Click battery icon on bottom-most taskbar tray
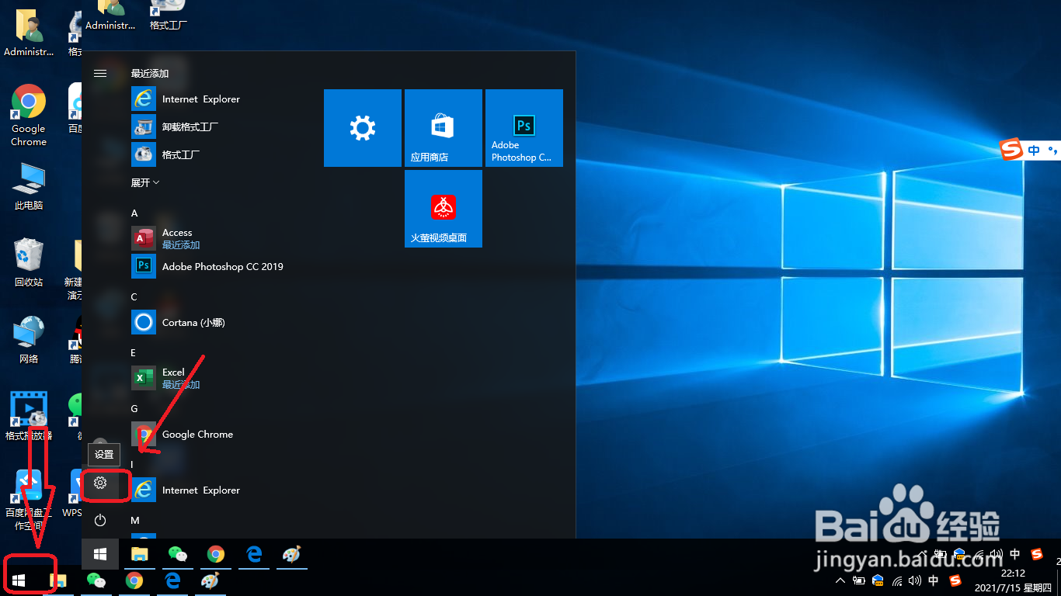This screenshot has height=596, width=1061. click(x=859, y=580)
